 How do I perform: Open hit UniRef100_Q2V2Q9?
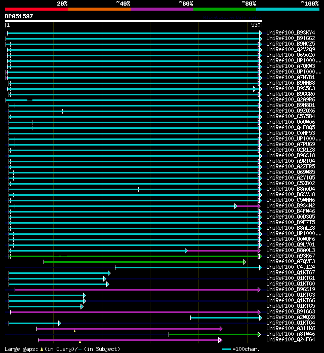[291, 49]
